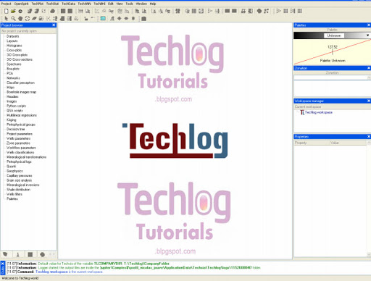Close the Palettes panel
Viewport: 371px width, 281px height.
[x=369, y=25]
